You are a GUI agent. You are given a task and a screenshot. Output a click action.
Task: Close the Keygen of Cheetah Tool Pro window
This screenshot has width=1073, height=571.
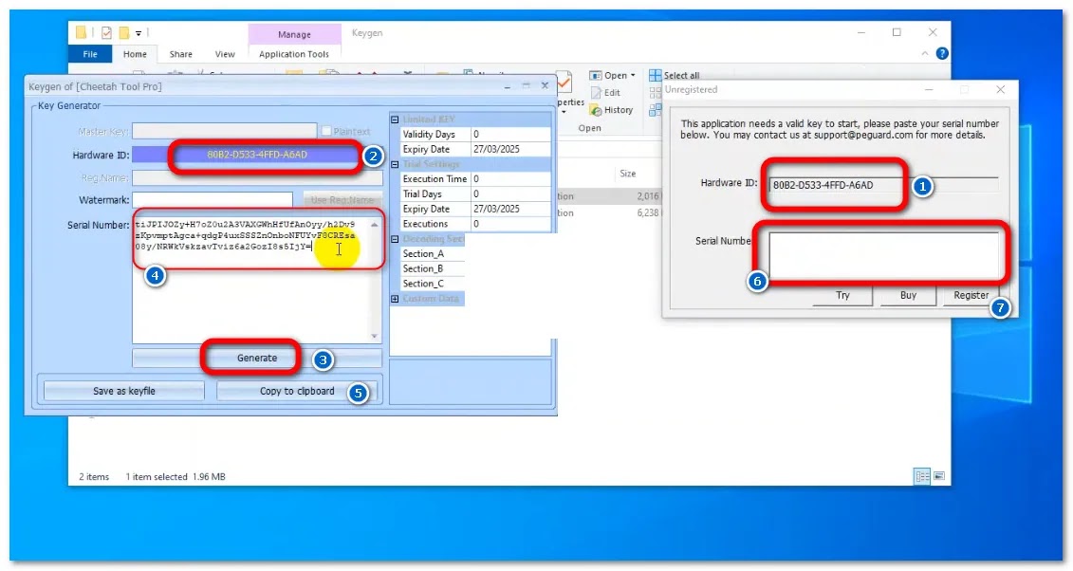point(545,85)
